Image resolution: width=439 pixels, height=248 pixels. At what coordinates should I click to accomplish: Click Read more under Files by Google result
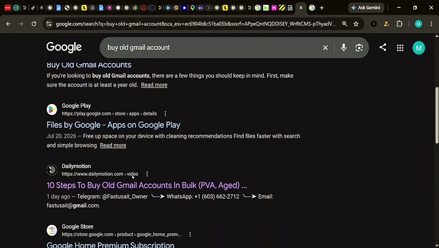pos(113,145)
